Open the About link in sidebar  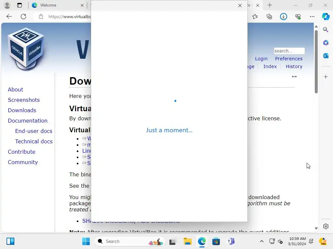pyautogui.click(x=16, y=89)
